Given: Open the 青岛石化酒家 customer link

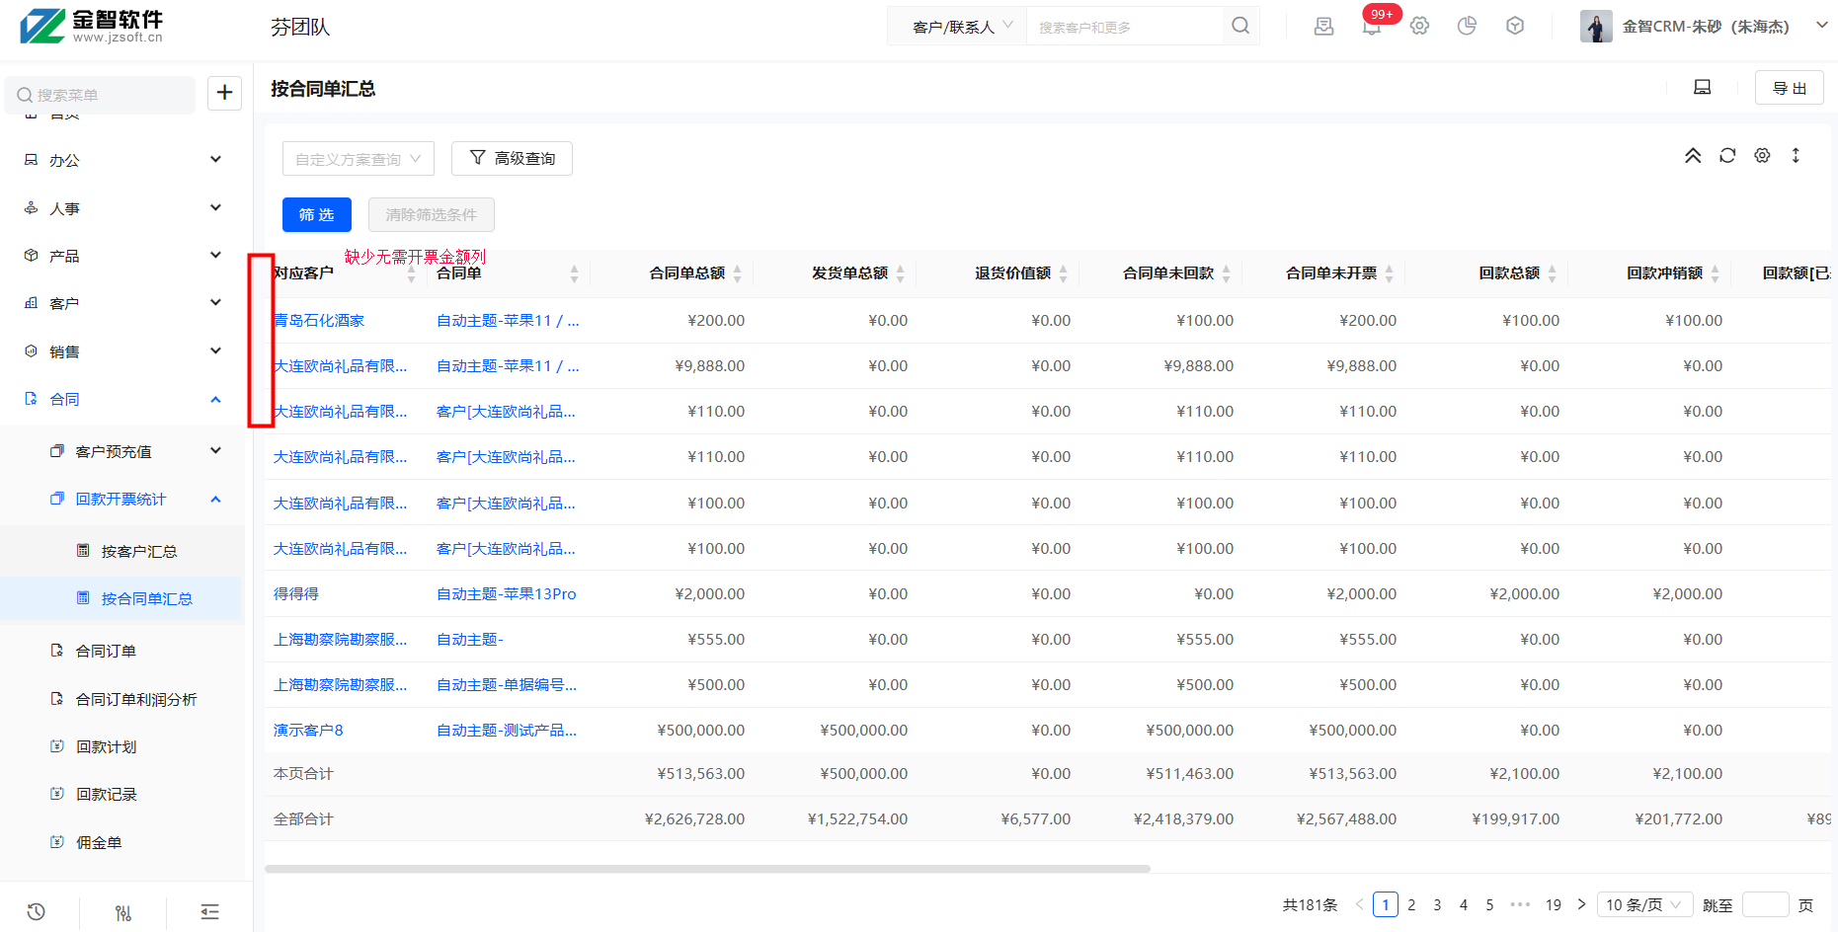Looking at the screenshot, I should coord(319,321).
